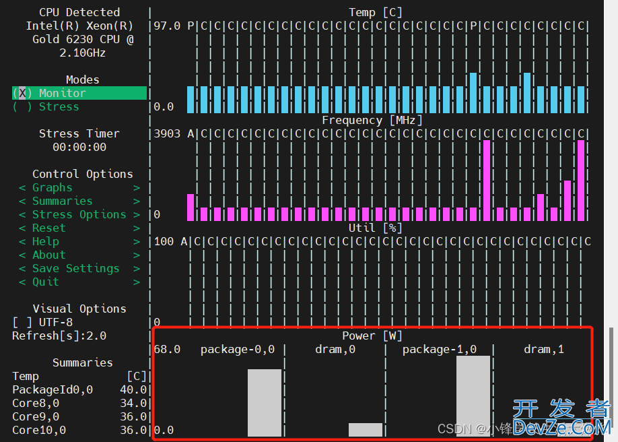The height and width of the screenshot is (442, 618).
Task: Click the 'Core8,0' summary row
Action: pos(79,403)
